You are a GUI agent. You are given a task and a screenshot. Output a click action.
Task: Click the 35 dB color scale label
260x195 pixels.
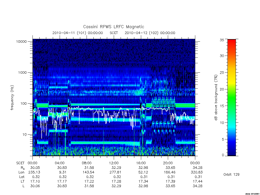[222, 40]
